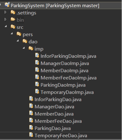The image size is (122, 140).
Task: Click the ManagerDaoImp.java file icon
Action: pyautogui.click(x=37, y=63)
